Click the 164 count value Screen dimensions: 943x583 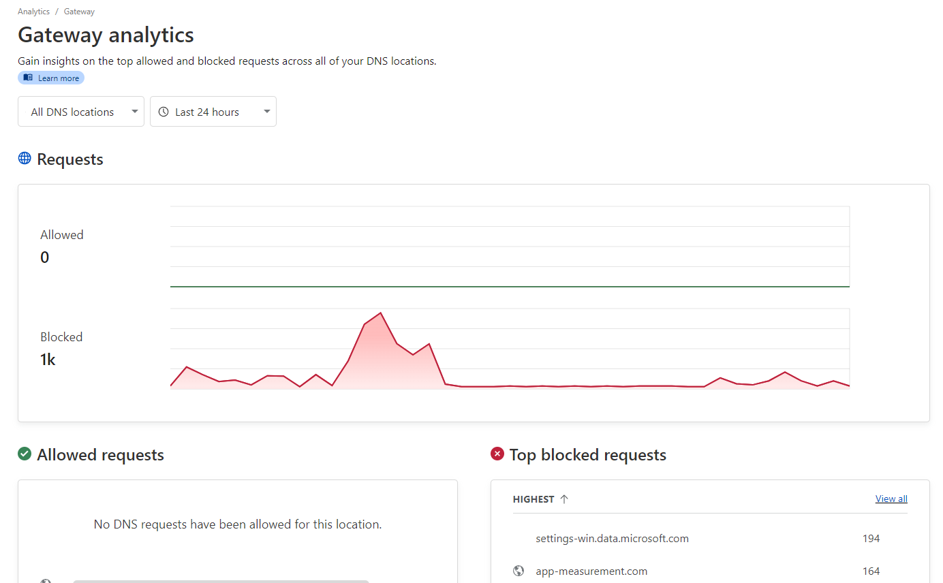871,571
